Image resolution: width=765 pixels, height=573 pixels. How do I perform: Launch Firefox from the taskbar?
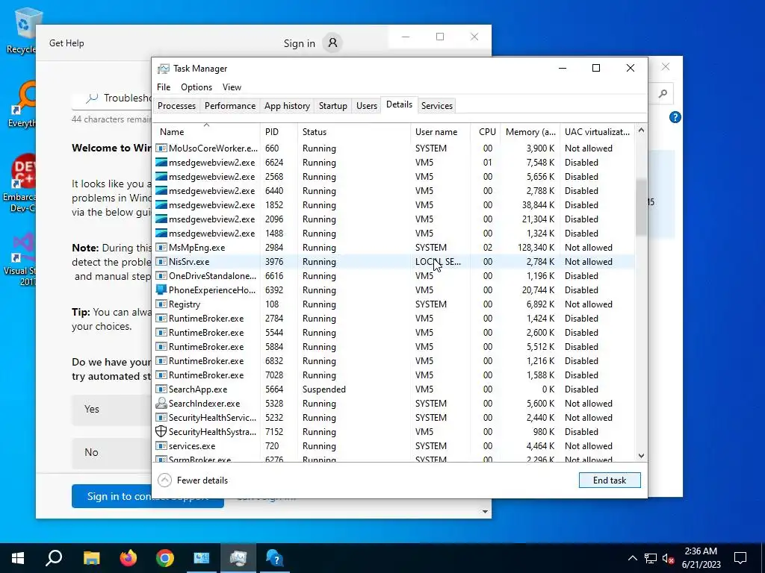(x=128, y=558)
